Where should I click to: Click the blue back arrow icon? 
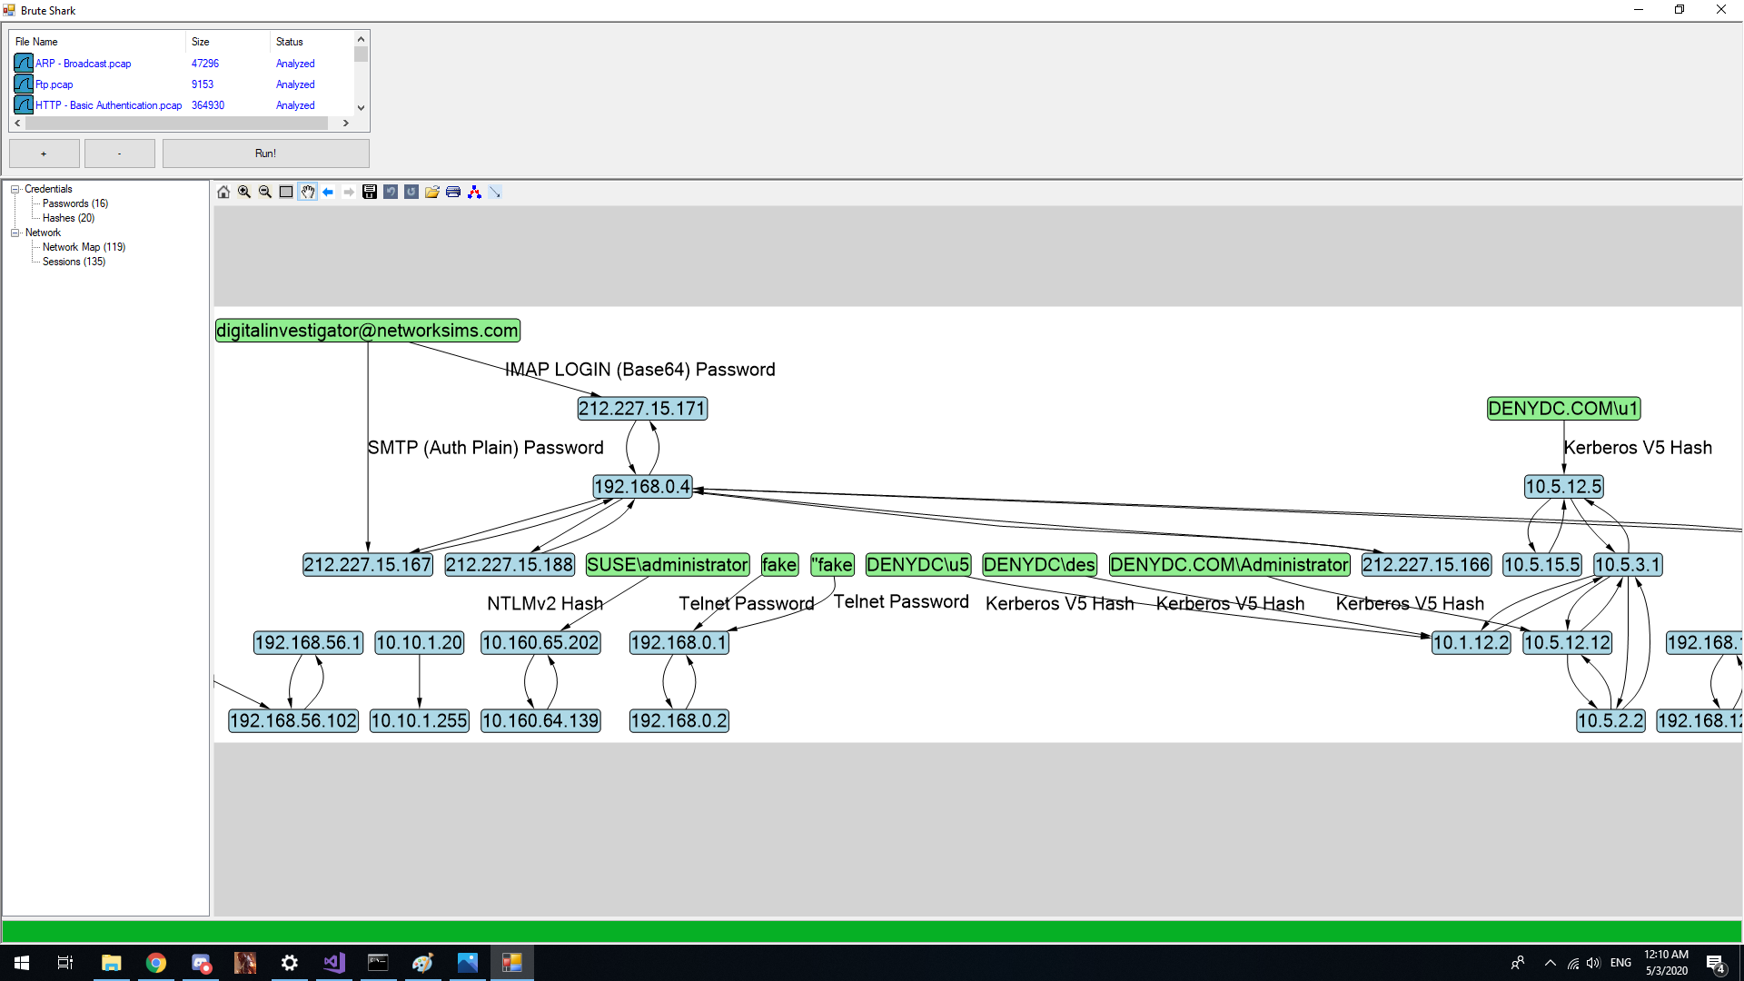328,192
